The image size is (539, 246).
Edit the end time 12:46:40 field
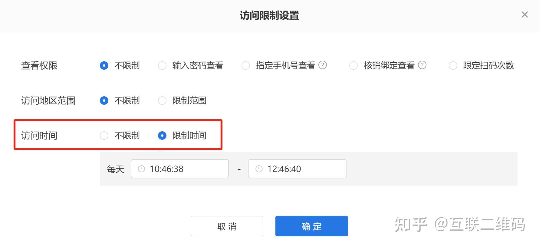297,169
